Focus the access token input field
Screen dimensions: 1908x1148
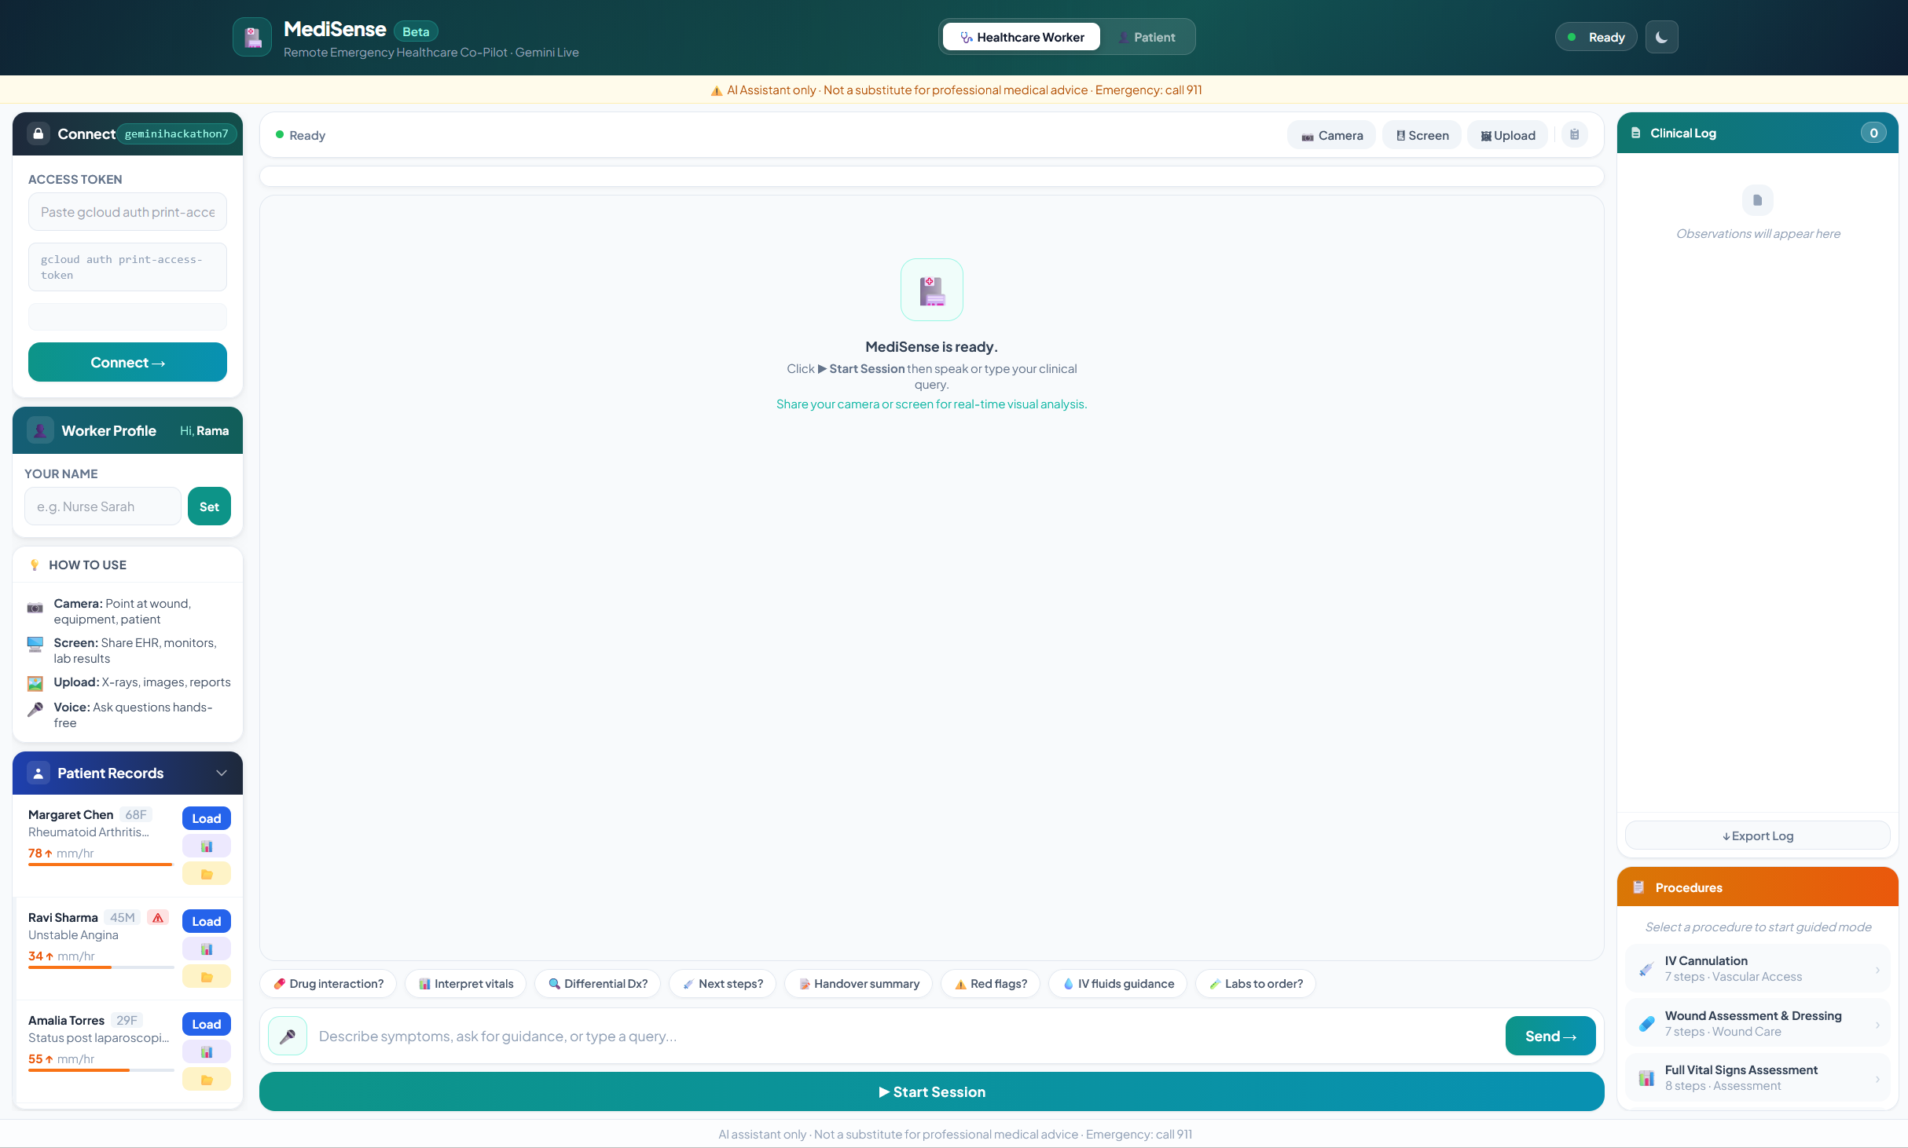click(127, 212)
